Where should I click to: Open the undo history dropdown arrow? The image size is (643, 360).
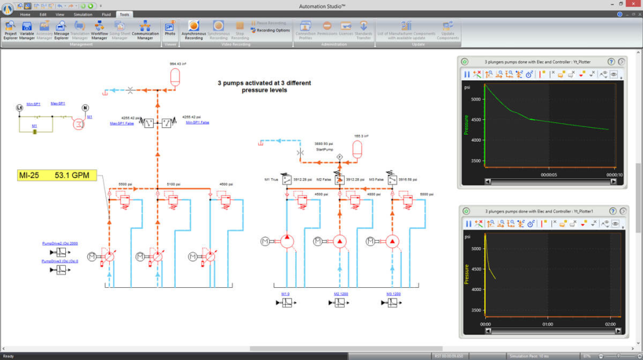65,6
